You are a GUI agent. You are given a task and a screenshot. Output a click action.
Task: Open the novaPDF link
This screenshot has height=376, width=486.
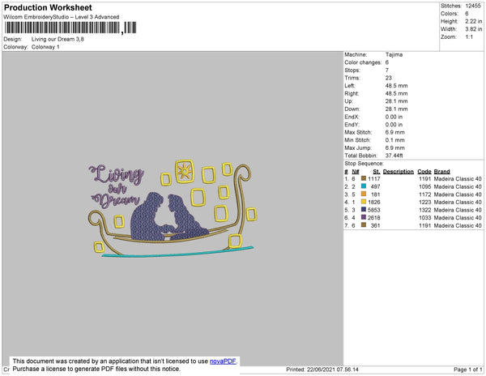click(223, 361)
